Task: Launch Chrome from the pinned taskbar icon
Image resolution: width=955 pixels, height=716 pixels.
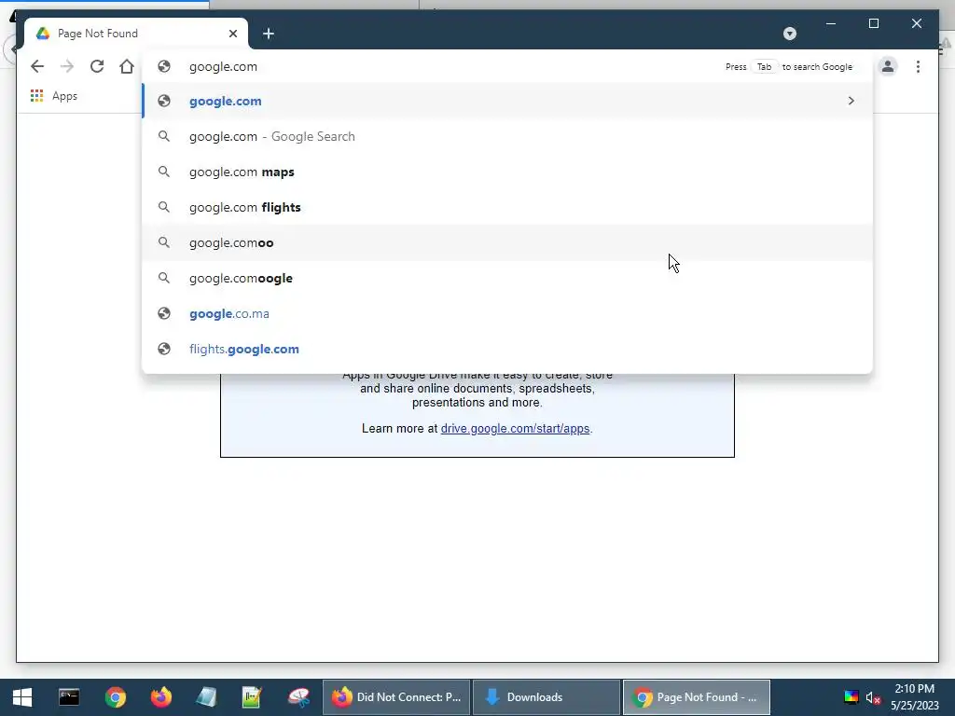Action: pyautogui.click(x=115, y=697)
